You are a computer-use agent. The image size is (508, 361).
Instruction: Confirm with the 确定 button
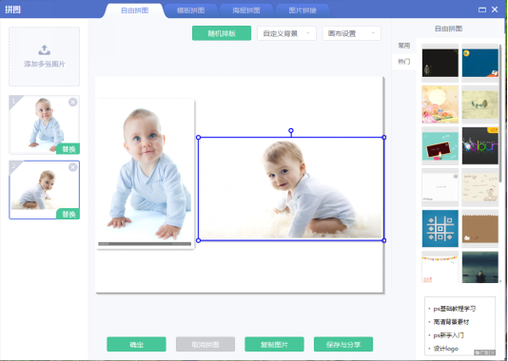[x=136, y=344]
